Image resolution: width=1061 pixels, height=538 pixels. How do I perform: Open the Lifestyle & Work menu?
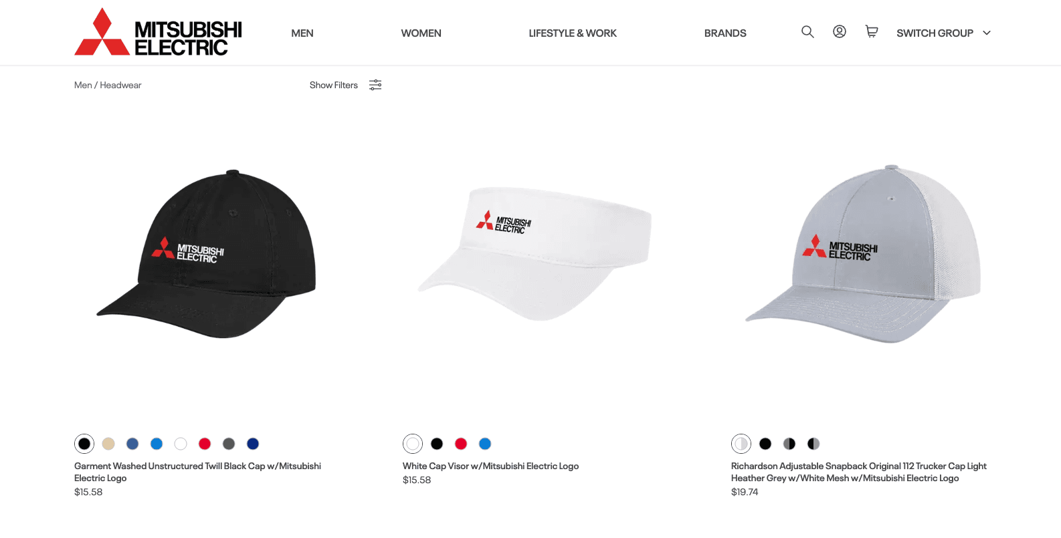click(573, 33)
